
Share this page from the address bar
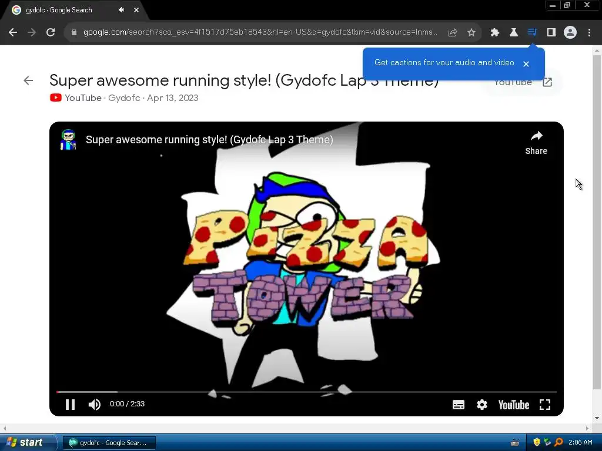(x=453, y=33)
